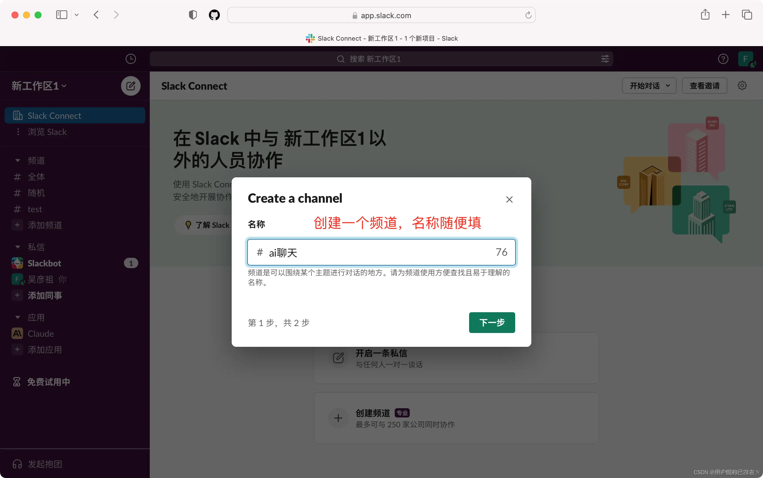The height and width of the screenshot is (478, 763).
Task: Open the Slack help question mark icon
Action: (723, 59)
